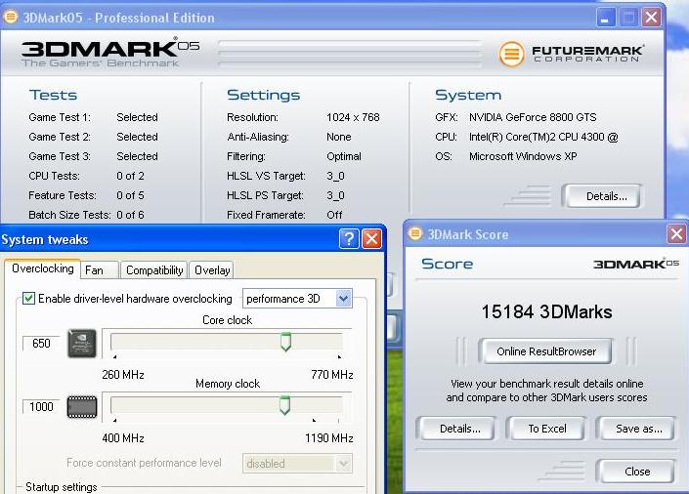Open the performance 3D dropdown
This screenshot has width=689, height=494.
pos(297,299)
